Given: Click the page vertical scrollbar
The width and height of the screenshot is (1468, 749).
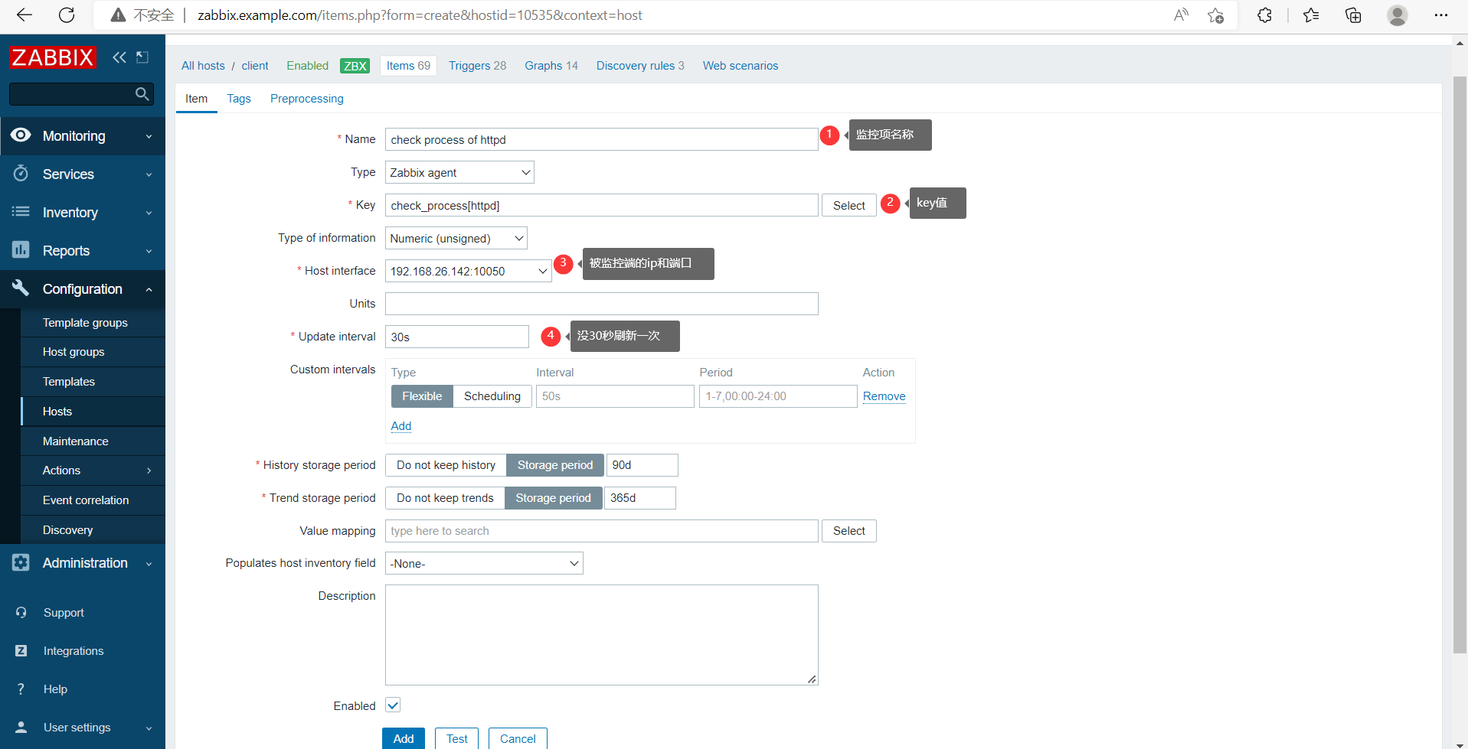Looking at the screenshot, I should click(x=1460, y=366).
